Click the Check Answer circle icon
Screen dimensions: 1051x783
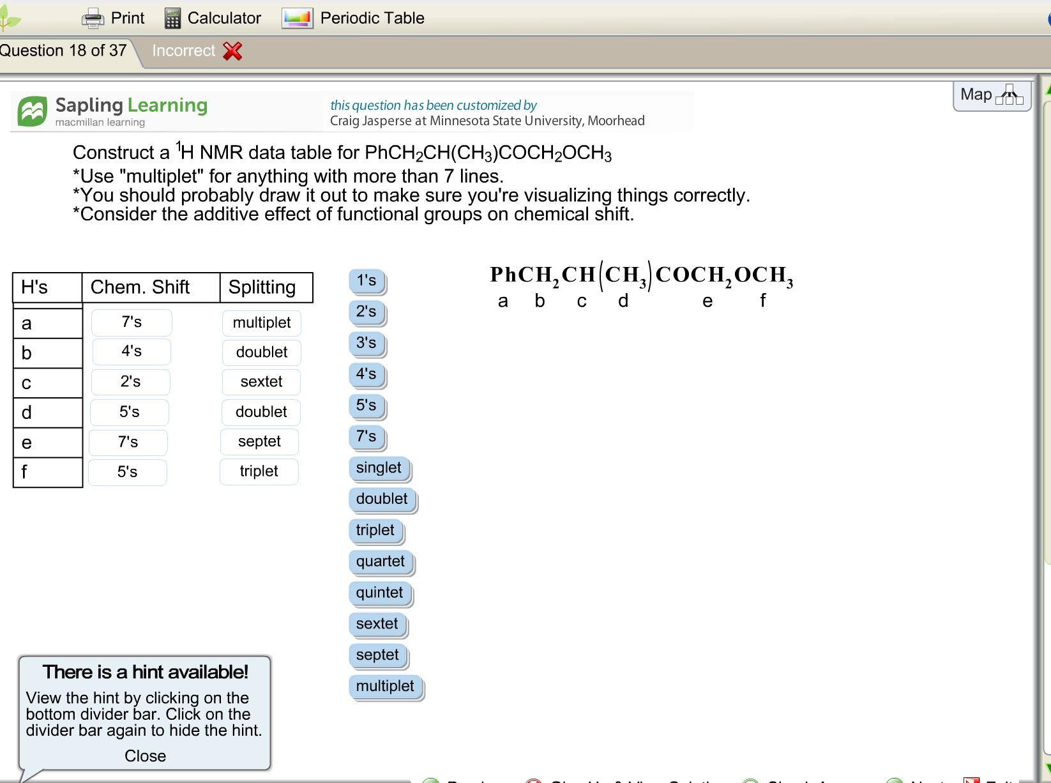750,780
